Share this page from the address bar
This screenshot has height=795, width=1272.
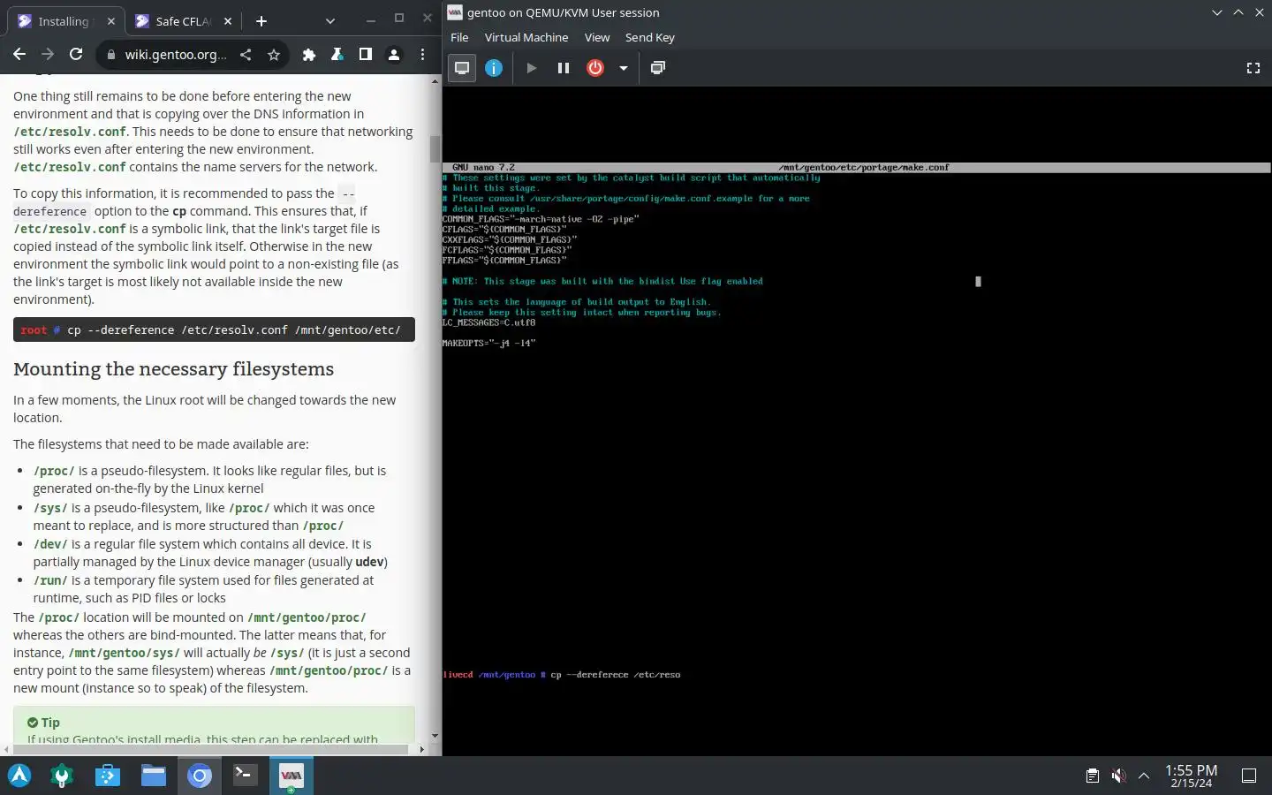click(x=246, y=55)
